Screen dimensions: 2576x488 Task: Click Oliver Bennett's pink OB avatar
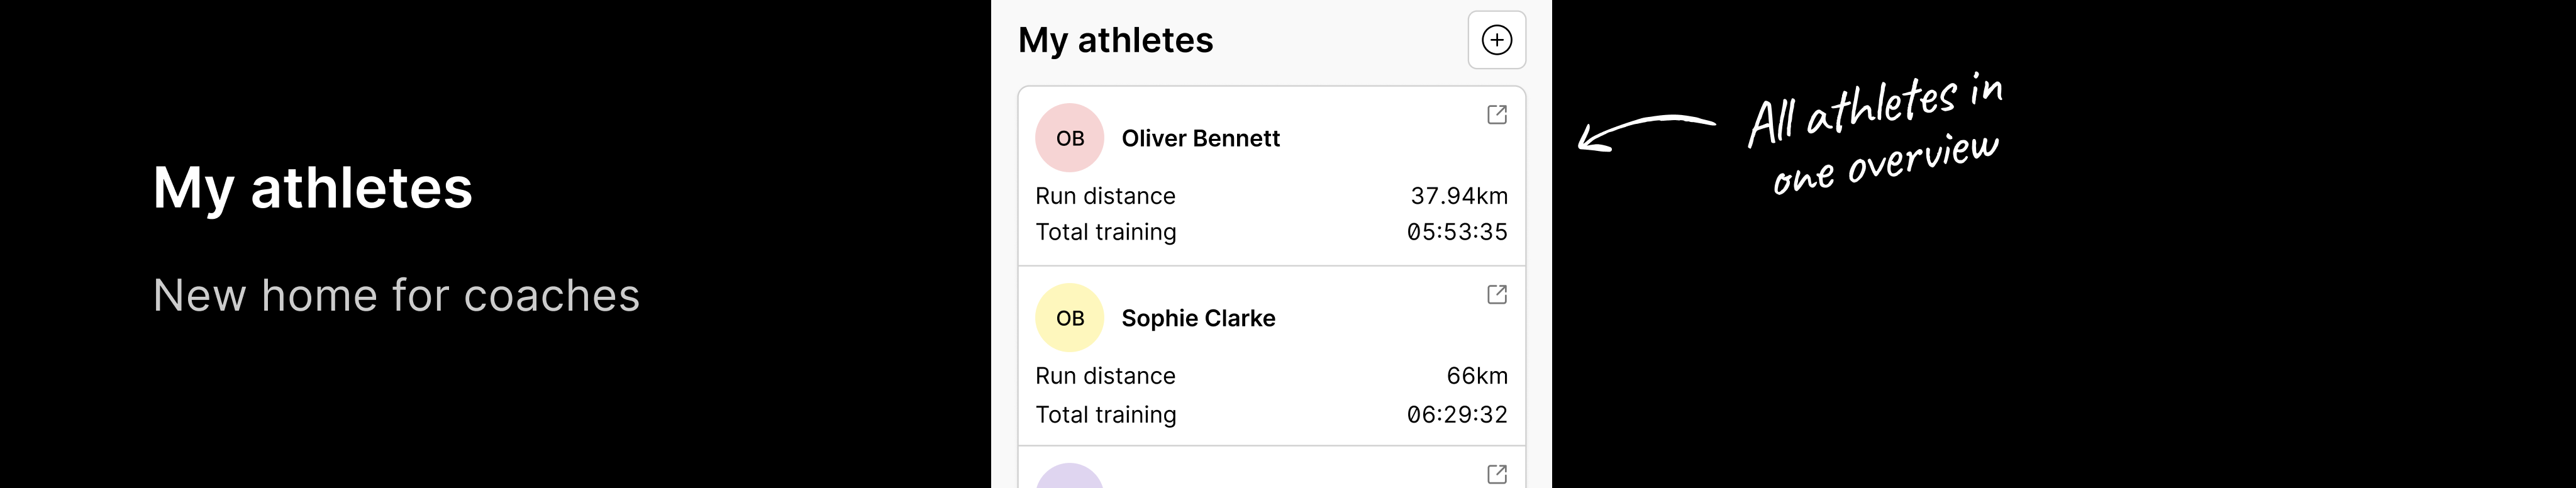[x=1069, y=138]
